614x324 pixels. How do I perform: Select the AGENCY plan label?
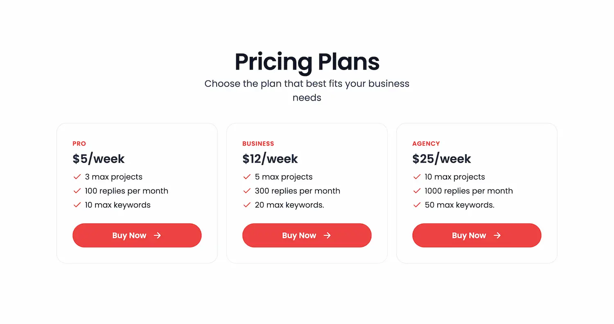(x=426, y=144)
